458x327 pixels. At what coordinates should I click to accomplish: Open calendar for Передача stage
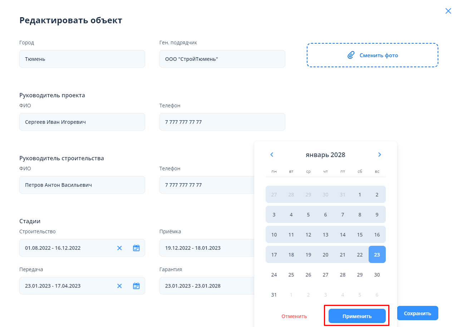click(x=136, y=286)
